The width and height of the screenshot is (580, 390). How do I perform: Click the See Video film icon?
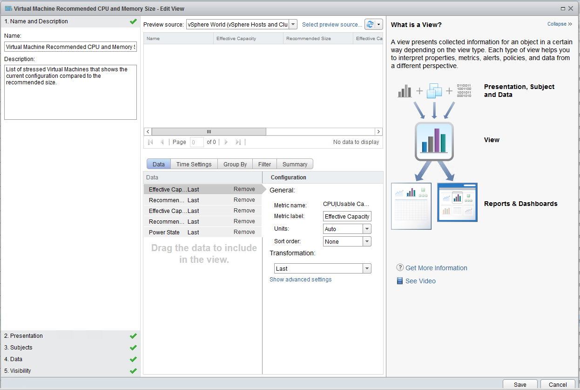(x=400, y=281)
